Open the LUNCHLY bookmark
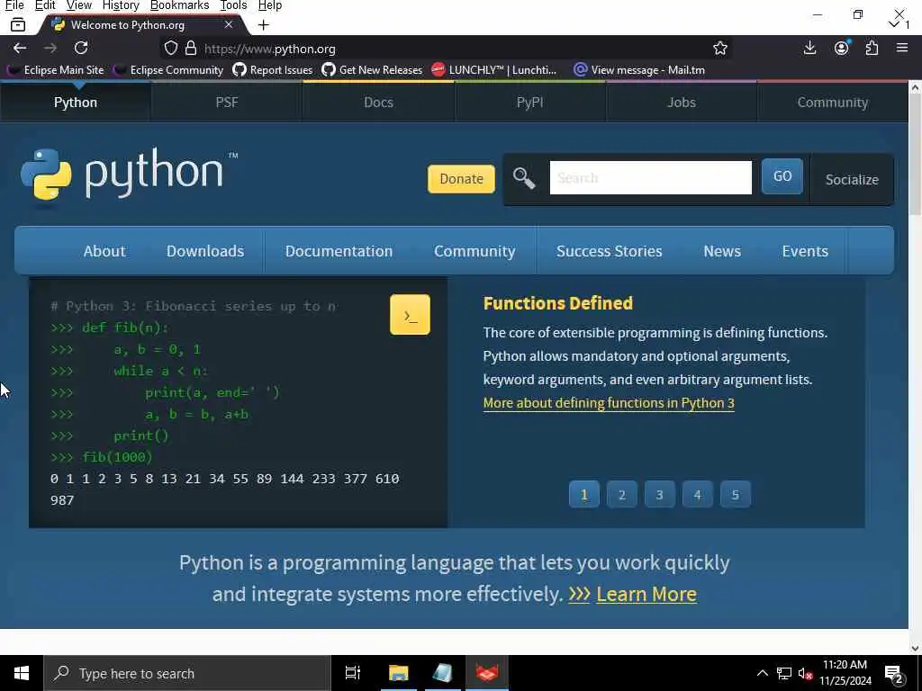This screenshot has height=691, width=922. pyautogui.click(x=494, y=70)
